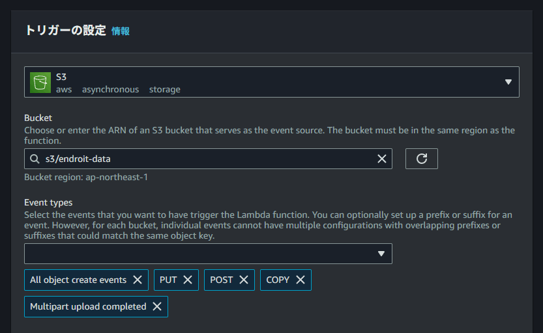Viewport: 543px width, 333px height.
Task: Click the asynchronous tag under S3
Action: [x=110, y=90]
